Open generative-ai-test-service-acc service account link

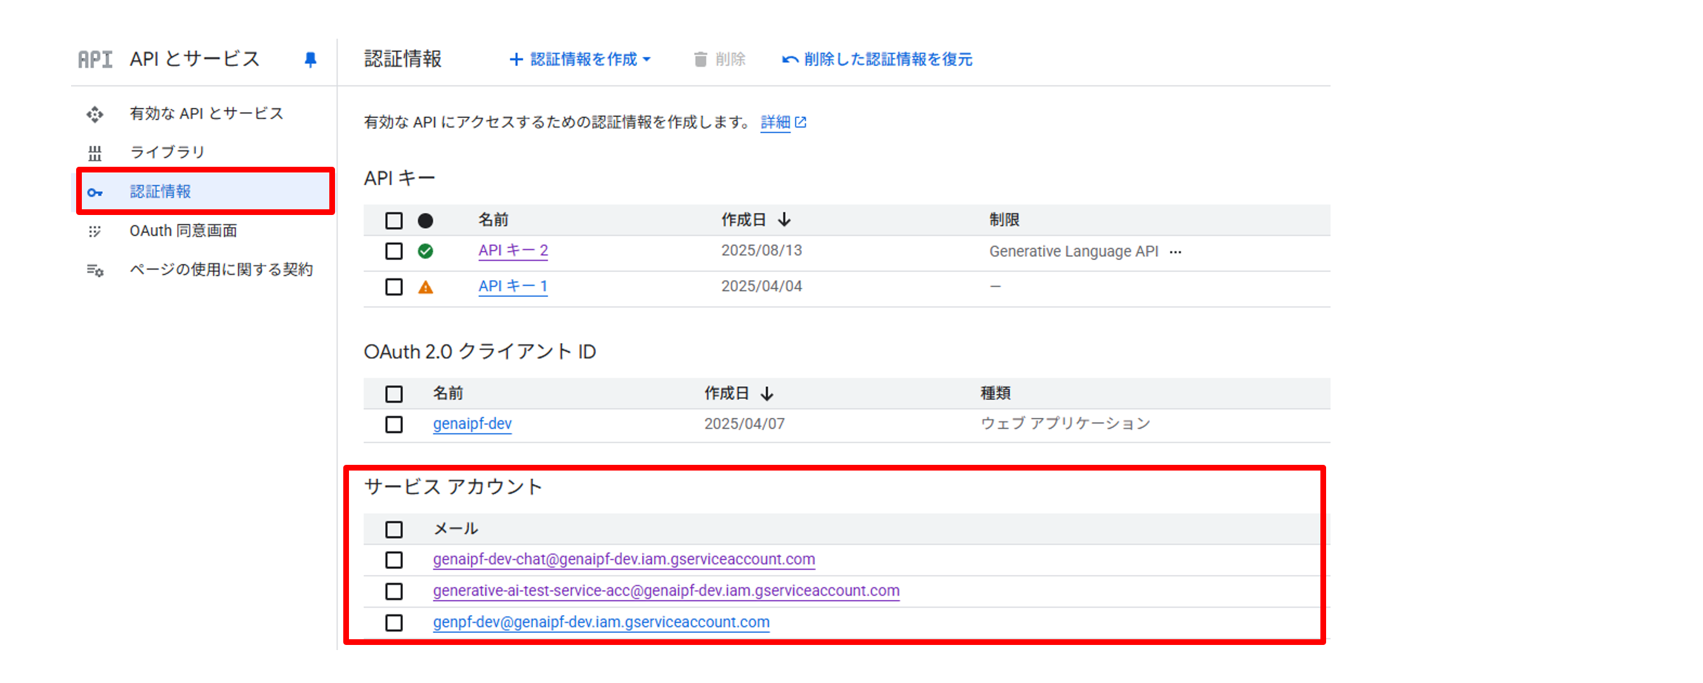click(666, 590)
